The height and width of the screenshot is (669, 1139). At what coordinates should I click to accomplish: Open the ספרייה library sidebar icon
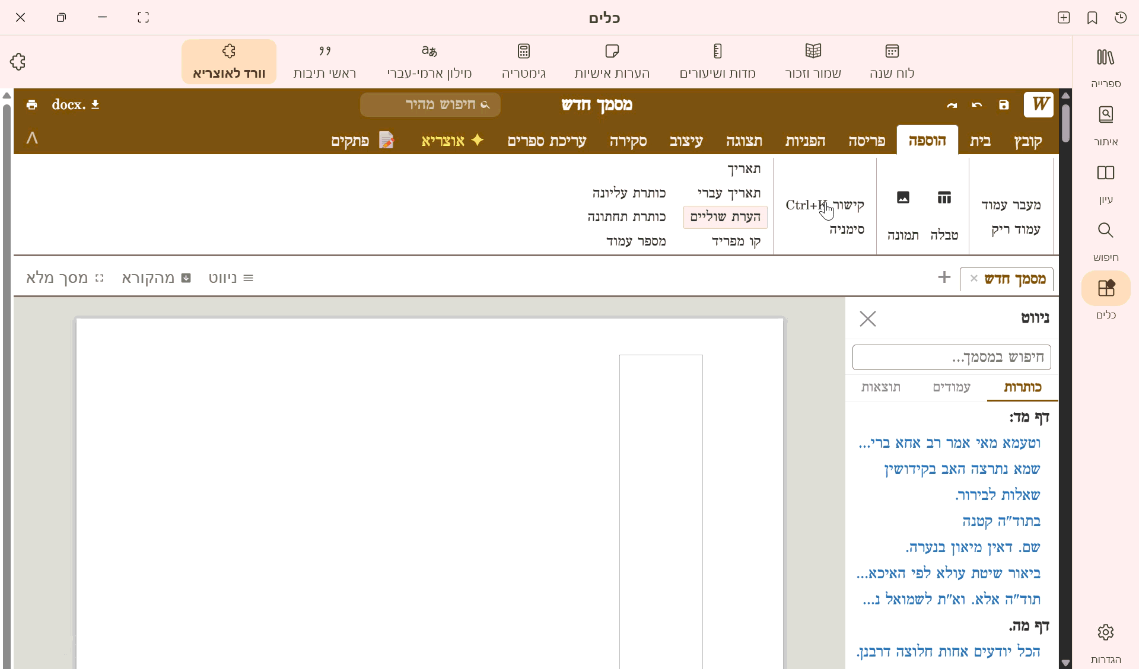[1106, 67]
